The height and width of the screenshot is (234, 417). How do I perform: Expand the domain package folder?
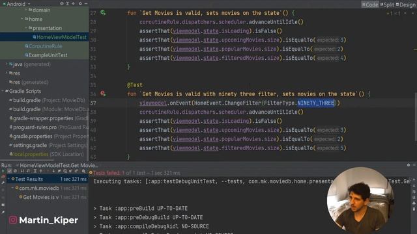pos(26,10)
